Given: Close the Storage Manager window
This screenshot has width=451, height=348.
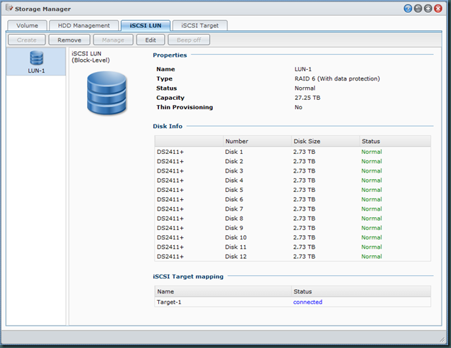Looking at the screenshot, I should pyautogui.click(x=438, y=9).
